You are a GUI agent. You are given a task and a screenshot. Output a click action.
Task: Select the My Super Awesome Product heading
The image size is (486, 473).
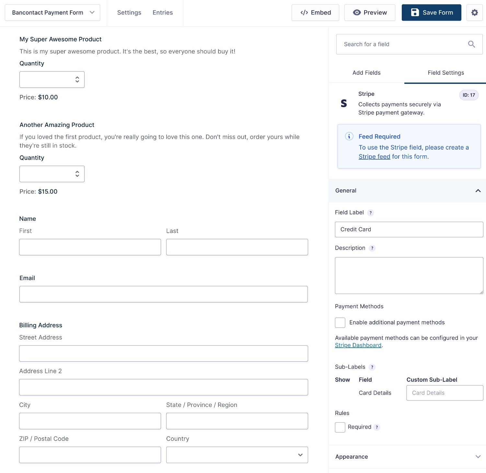61,39
